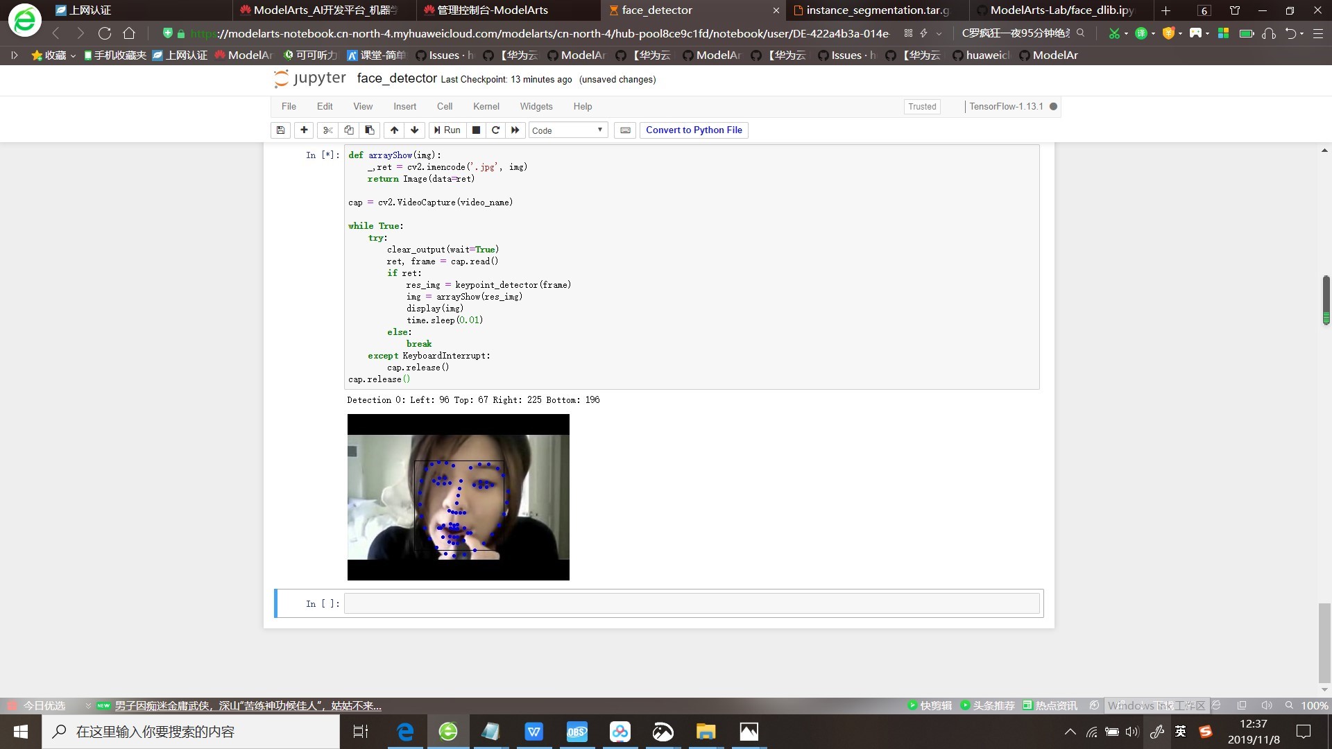
Task: Interrupt kernel with the stop square icon
Action: click(476, 130)
